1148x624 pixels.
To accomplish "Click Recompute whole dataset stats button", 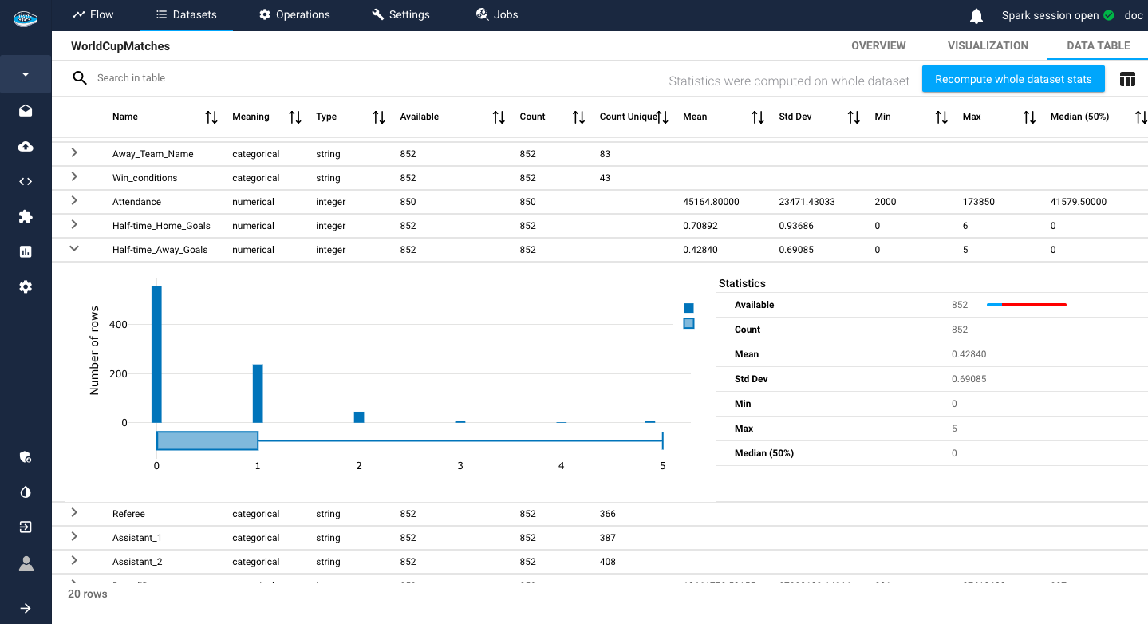I will point(1012,79).
